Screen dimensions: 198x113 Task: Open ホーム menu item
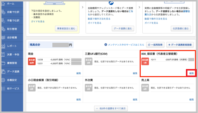point(12,4)
